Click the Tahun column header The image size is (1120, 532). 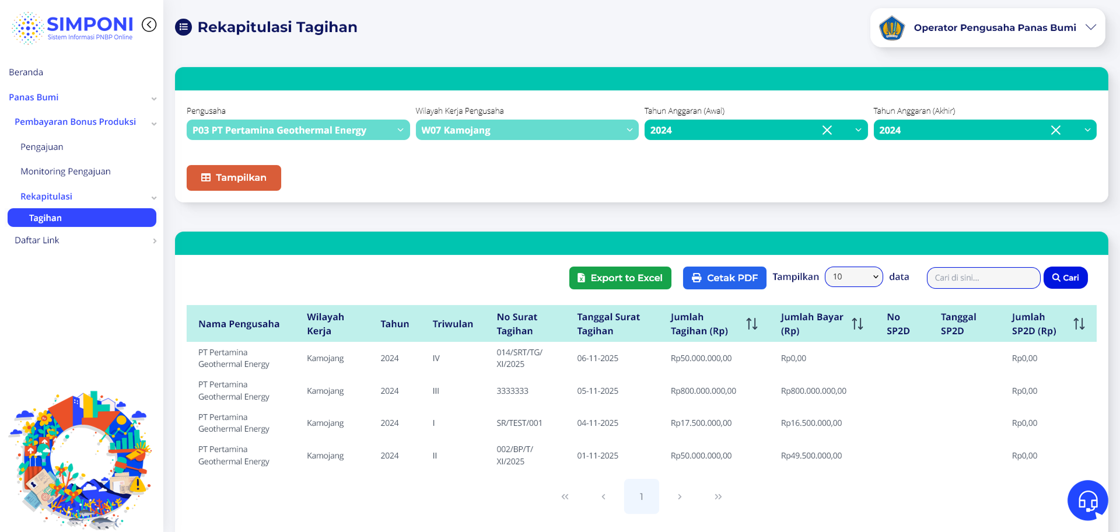[x=395, y=324]
